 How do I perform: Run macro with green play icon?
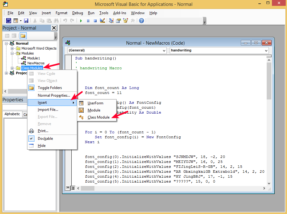click(81, 21)
